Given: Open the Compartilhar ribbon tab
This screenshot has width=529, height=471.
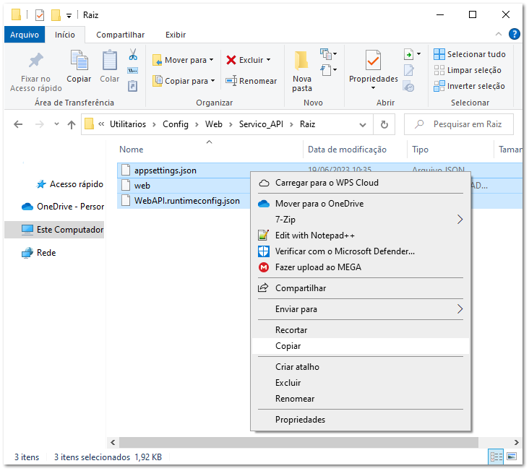Looking at the screenshot, I should 120,35.
